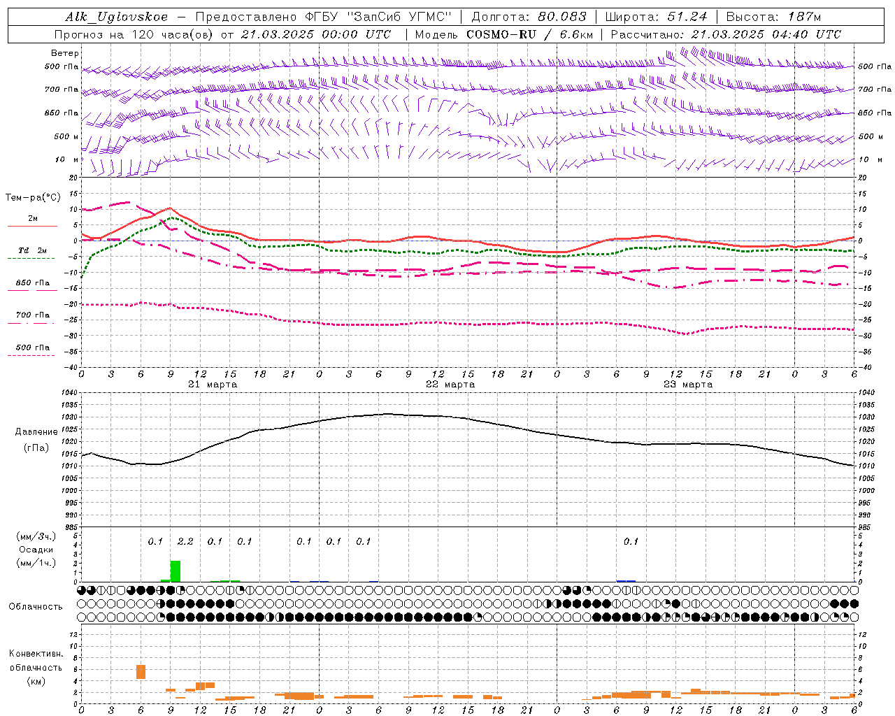The height and width of the screenshot is (716, 895).
Task: Click the tall green precipitation bar
Action: coord(176,571)
